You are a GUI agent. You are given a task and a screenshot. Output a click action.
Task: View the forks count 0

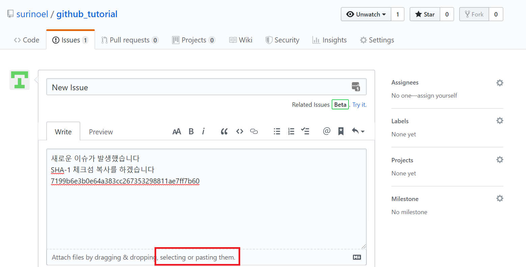point(496,14)
